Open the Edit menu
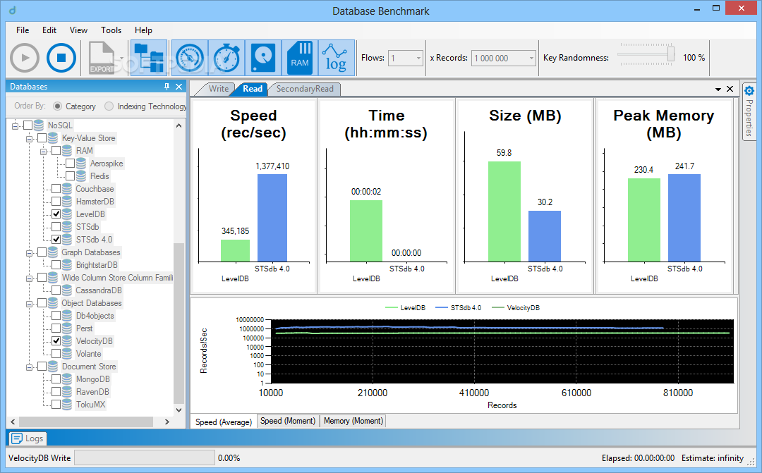Screen dimensions: 762x473 [x=49, y=30]
